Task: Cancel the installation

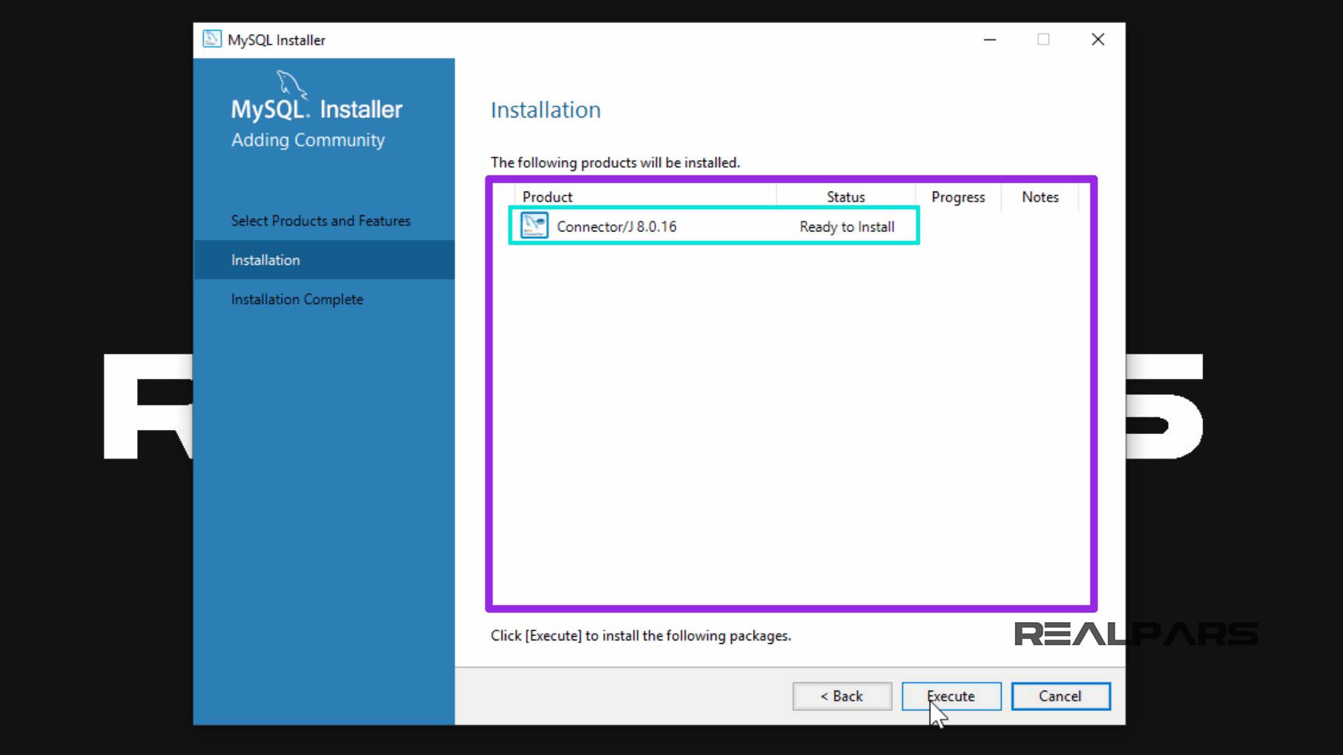Action: tap(1060, 696)
